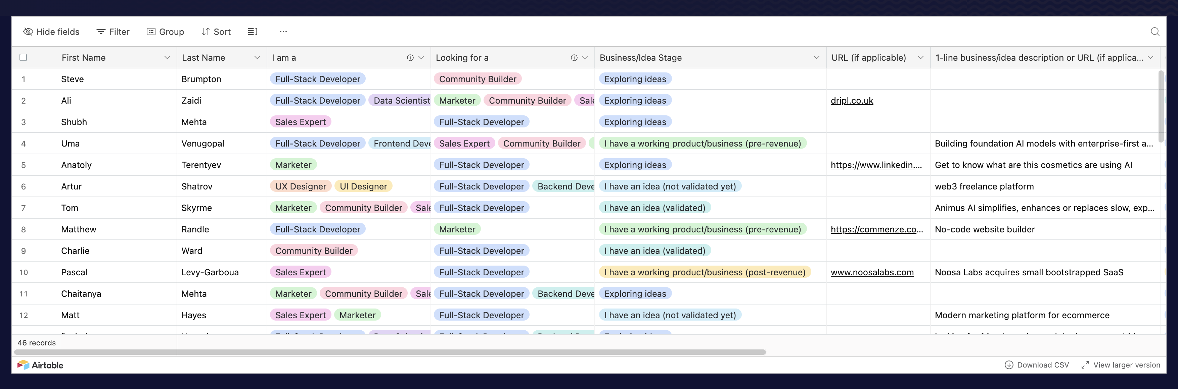The image size is (1178, 389).
Task: Expand the Last Name column dropdown
Action: click(x=257, y=58)
